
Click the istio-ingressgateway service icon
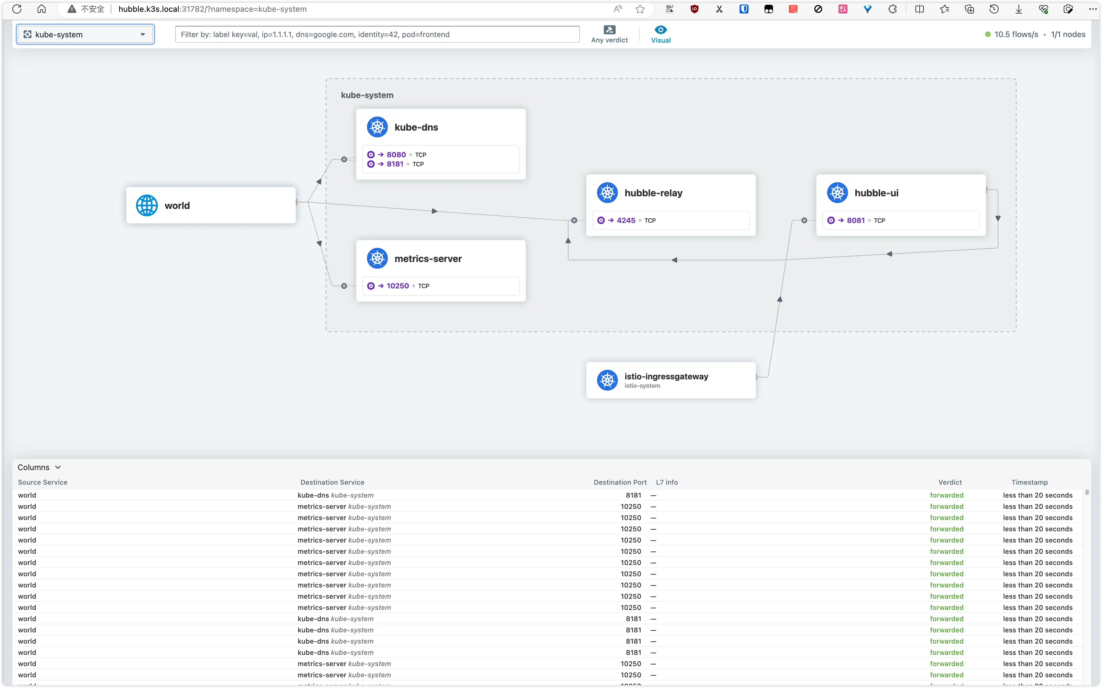607,381
